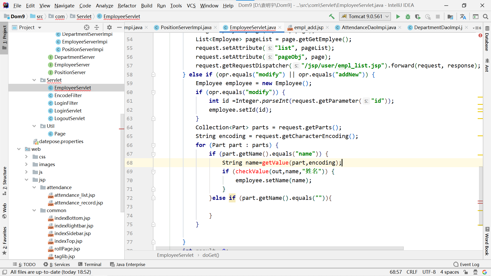The width and height of the screenshot is (491, 276).
Task: Click the green Run button
Action: click(x=398, y=17)
